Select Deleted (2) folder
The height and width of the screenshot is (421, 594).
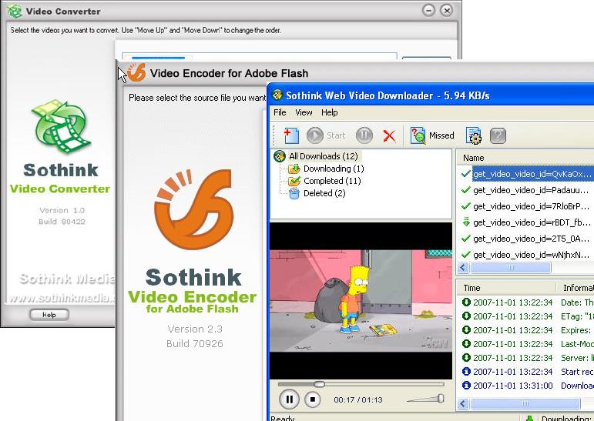click(324, 193)
